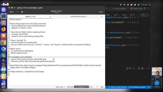Close the Untitled Document 1 gedit tab
This screenshot has width=163, height=92.
point(102,16)
